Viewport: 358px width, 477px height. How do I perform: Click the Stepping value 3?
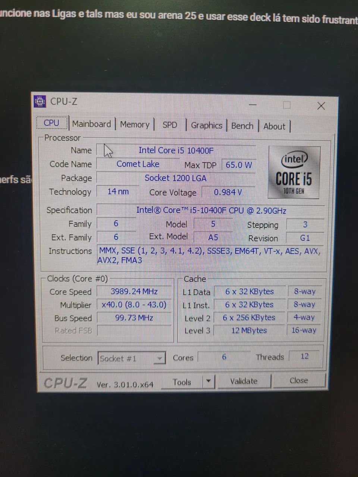click(x=305, y=224)
